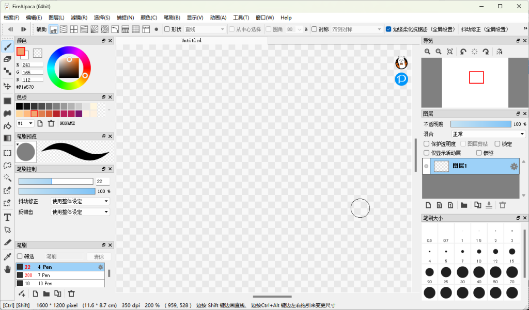Open the 混合 blend mode dropdown
This screenshot has height=310, width=529.
(488, 134)
